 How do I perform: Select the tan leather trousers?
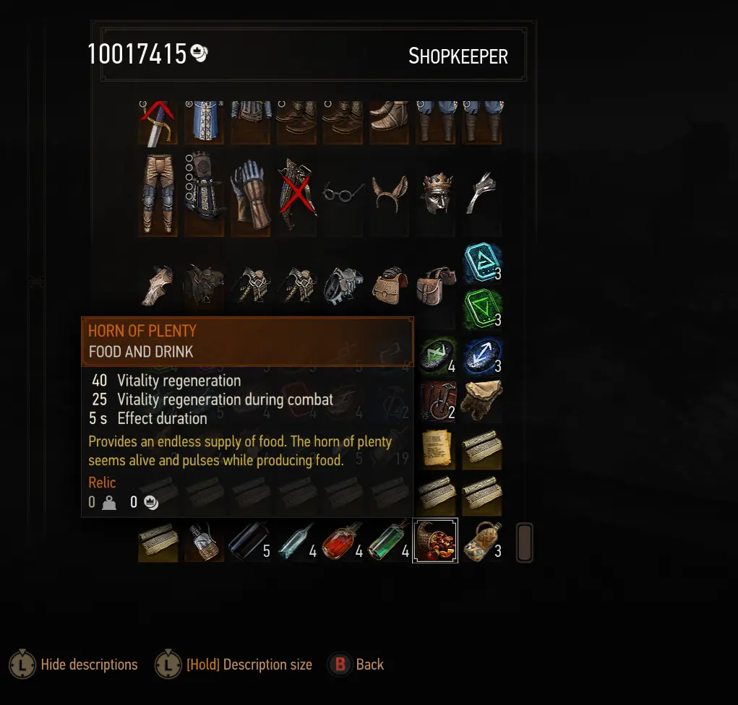158,194
